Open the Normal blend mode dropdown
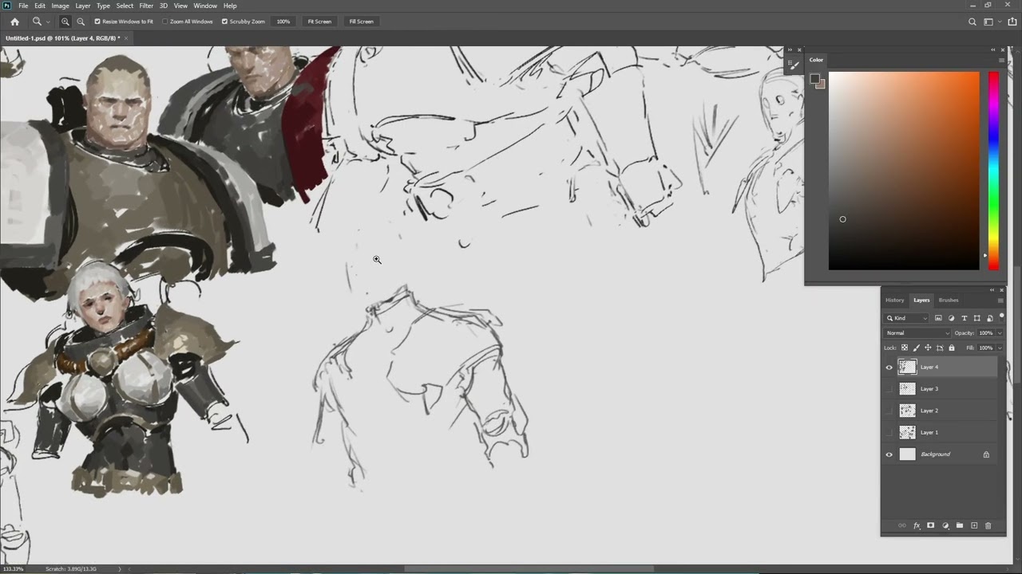Screen dimensions: 1022x574 pos(917,333)
